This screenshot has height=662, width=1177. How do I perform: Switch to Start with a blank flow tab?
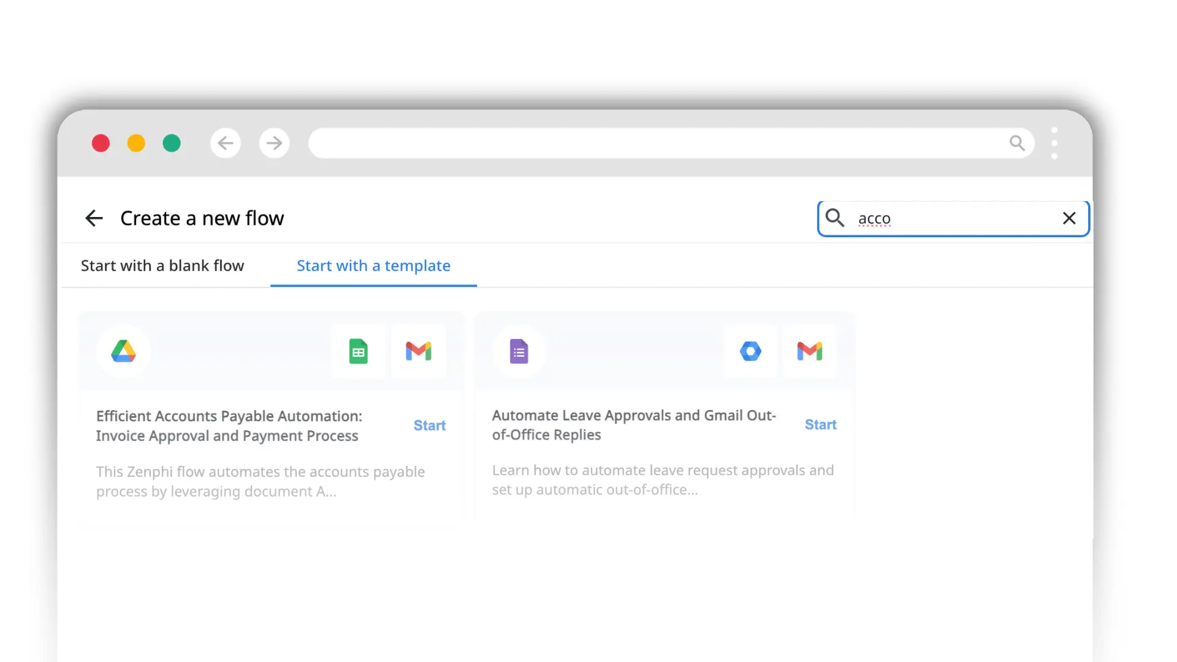pos(162,265)
